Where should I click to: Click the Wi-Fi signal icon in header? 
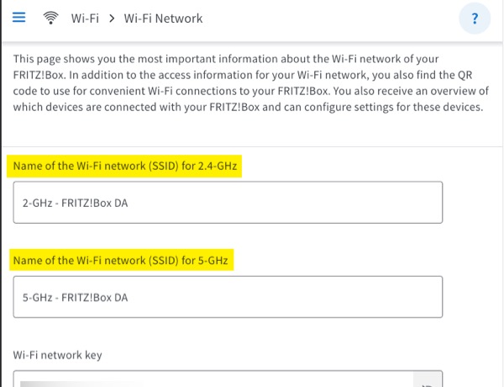(x=51, y=18)
